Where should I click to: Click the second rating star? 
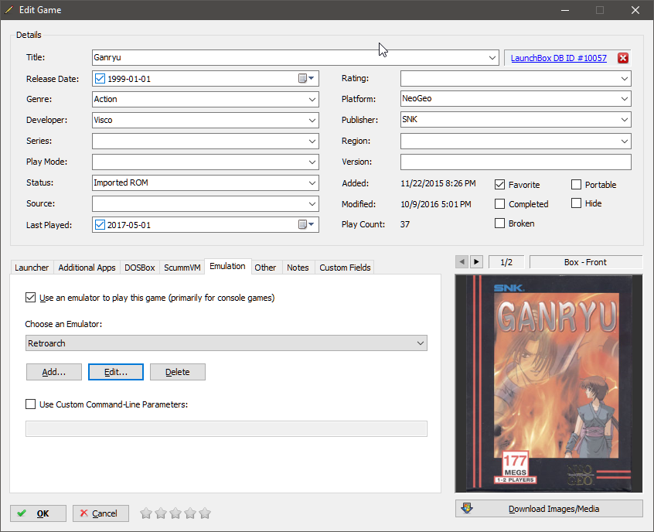pos(161,513)
